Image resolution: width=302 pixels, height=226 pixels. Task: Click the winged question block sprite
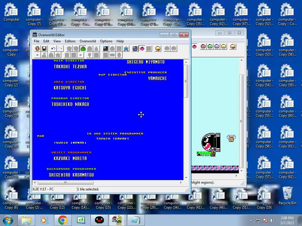click(x=231, y=138)
